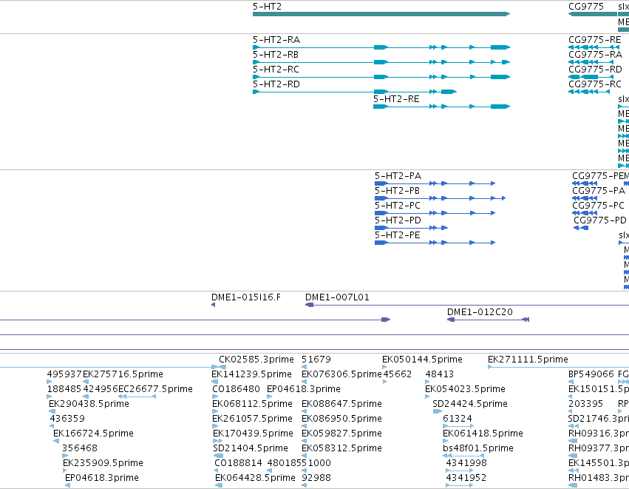The height and width of the screenshot is (489, 629).
Task: Click the 5-HT2-PB protein label
Action: point(397,191)
